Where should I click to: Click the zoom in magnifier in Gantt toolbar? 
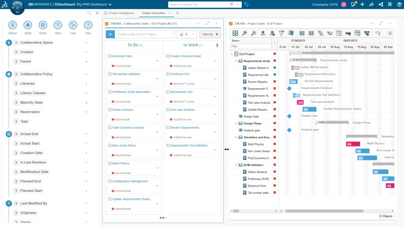245,33
